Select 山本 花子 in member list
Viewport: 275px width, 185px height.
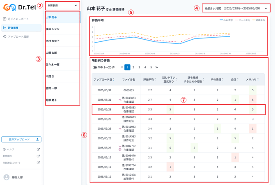click(62, 17)
